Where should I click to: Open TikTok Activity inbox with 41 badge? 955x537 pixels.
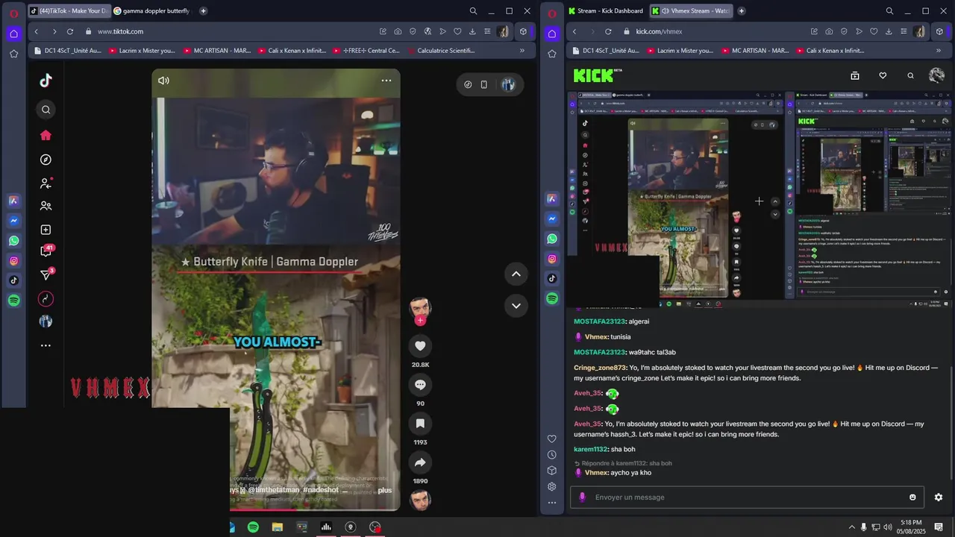point(46,251)
